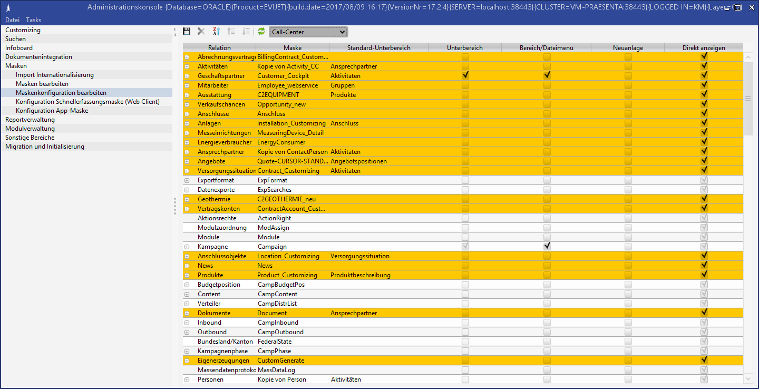This screenshot has height=389, width=759.
Task: Uncheck Unterbereich checkbox for Geschäftspartner
Action: point(465,76)
